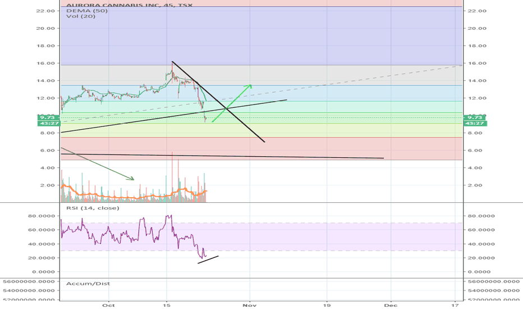Click 0.0000 on the left RSI scale

(43, 271)
